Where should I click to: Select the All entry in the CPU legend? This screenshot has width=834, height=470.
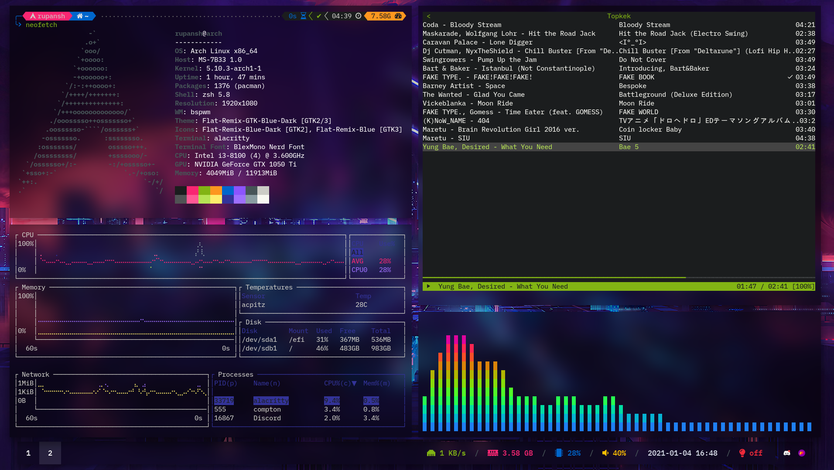357,252
